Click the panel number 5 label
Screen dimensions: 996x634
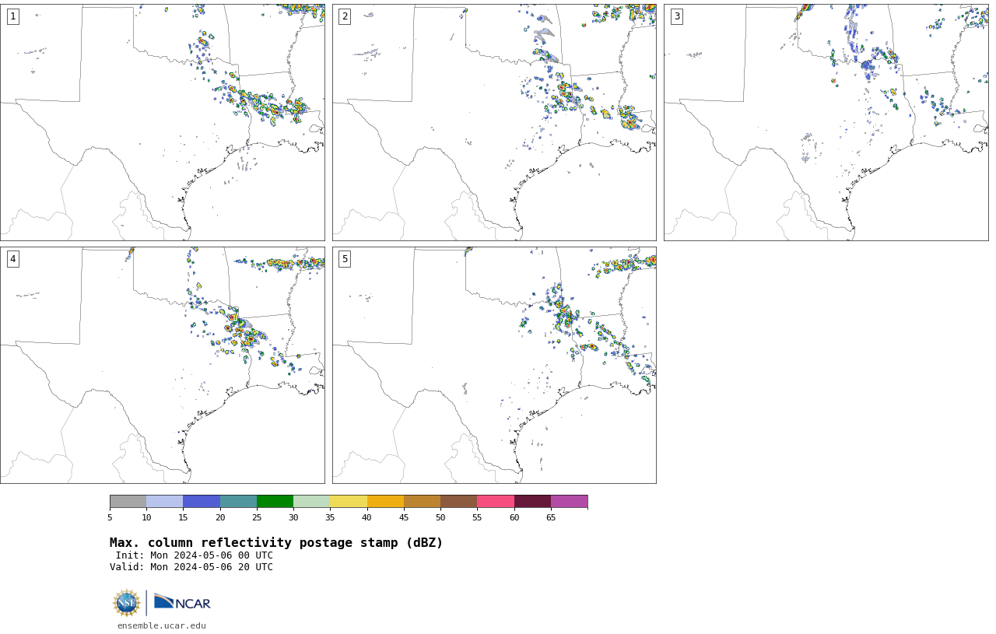(345, 259)
